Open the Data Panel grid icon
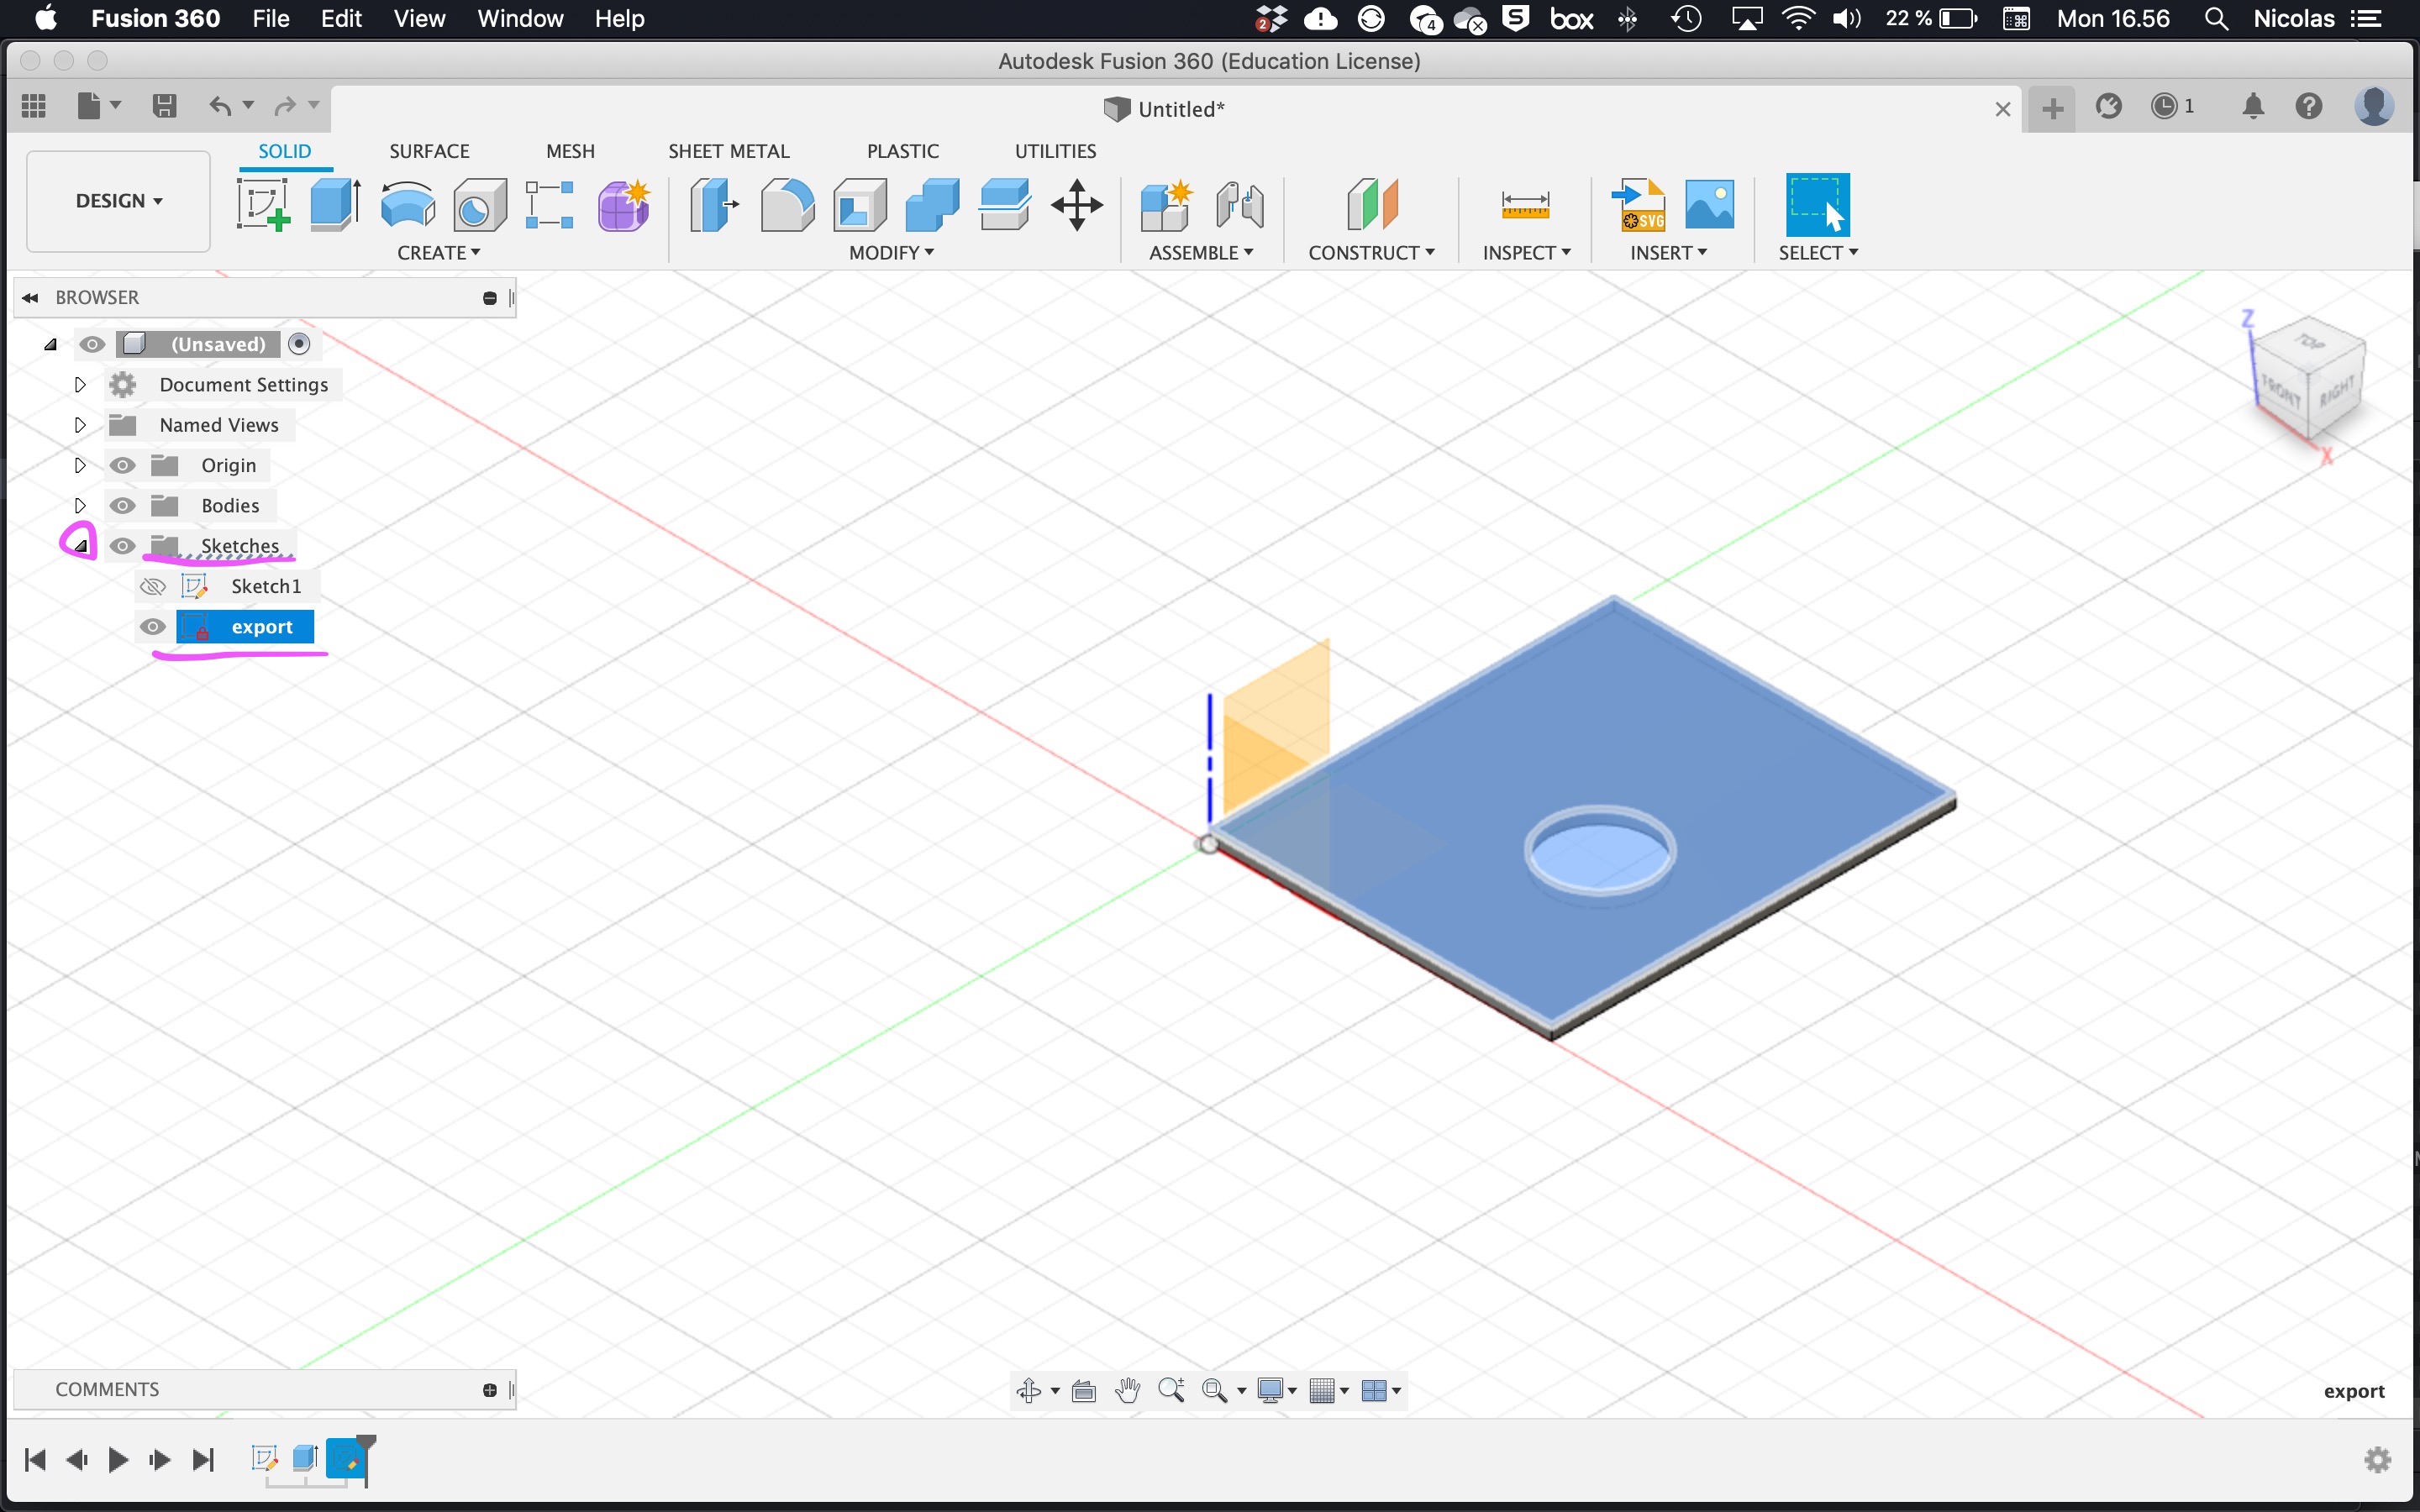The height and width of the screenshot is (1512, 2420). (34, 105)
